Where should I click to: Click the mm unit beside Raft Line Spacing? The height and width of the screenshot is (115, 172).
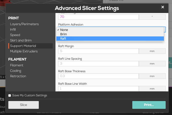click(152, 64)
